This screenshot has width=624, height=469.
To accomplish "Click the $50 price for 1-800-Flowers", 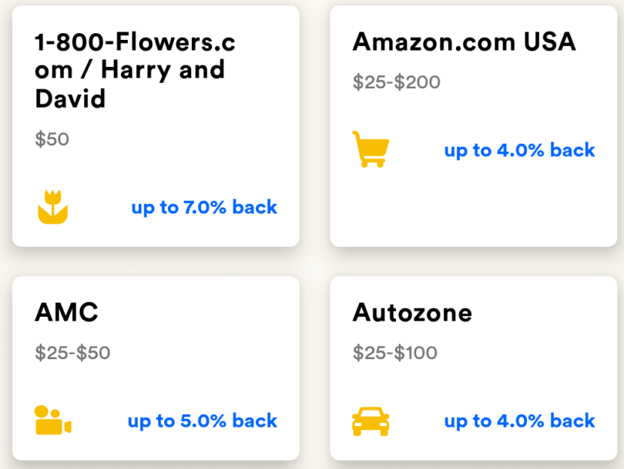I will click(52, 139).
